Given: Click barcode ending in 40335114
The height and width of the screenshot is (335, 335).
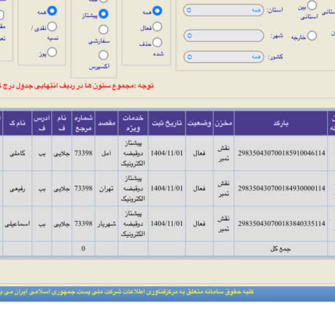Looking at the screenshot, I should 281,224.
